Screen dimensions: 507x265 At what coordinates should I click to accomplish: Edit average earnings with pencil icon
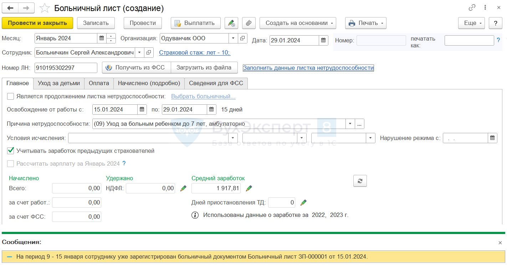(249, 188)
